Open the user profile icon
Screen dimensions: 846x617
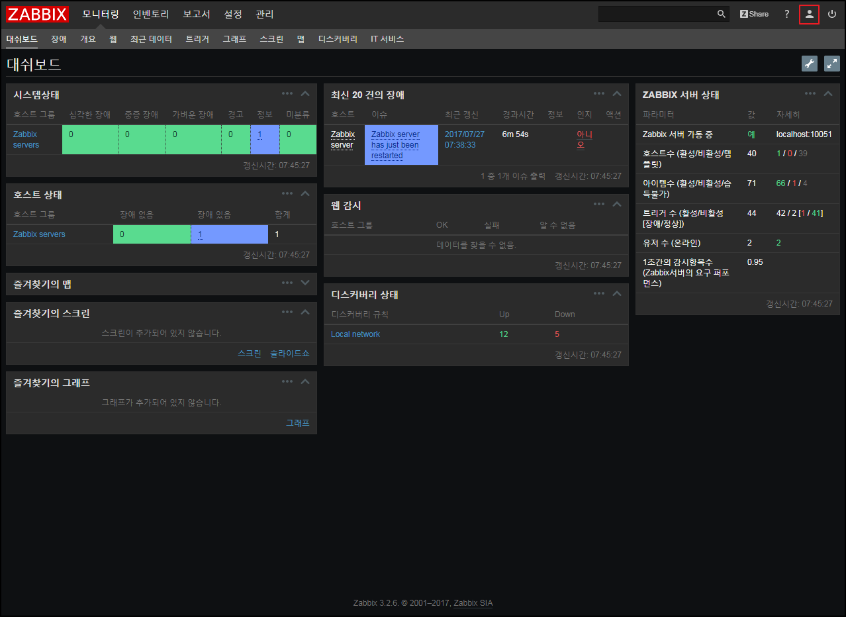(x=809, y=14)
